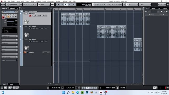Viewport: 169px width, 95px height.
Task: Switch to the Editor tab at bottom
Action: pyautogui.click(x=11, y=84)
